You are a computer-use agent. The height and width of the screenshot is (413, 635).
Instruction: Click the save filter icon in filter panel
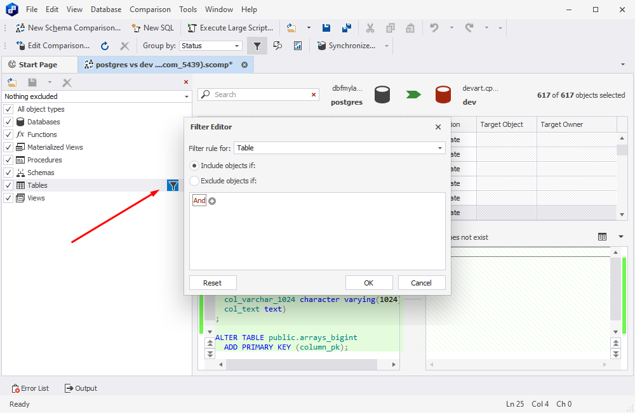32,82
